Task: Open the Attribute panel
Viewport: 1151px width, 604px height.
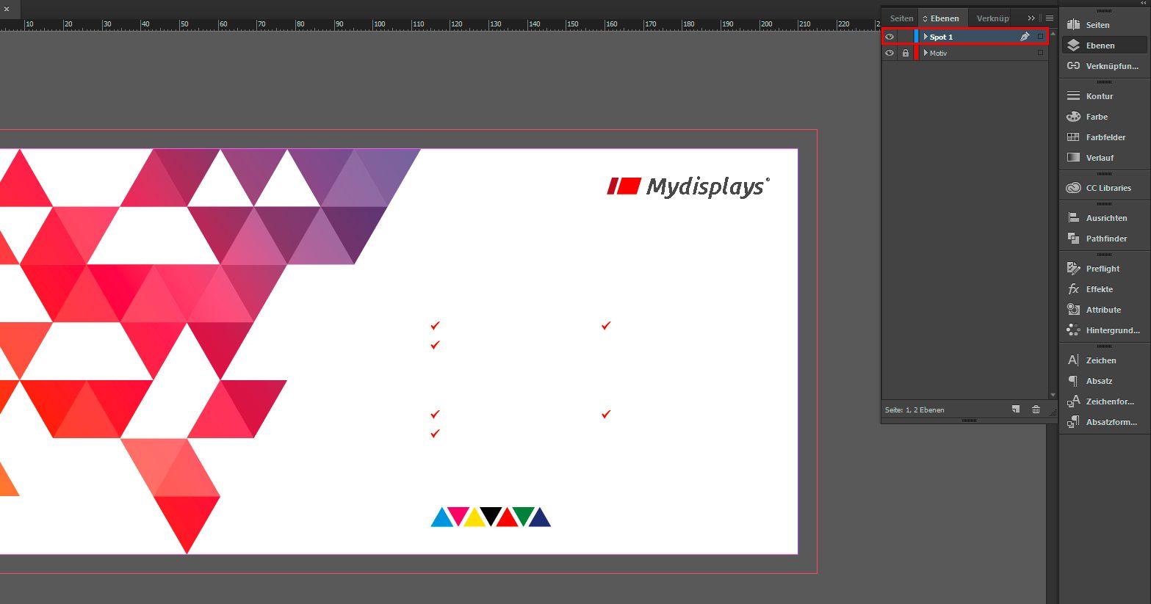Action: click(x=1104, y=310)
